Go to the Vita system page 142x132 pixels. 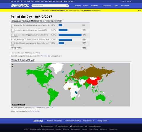(42, 1)
